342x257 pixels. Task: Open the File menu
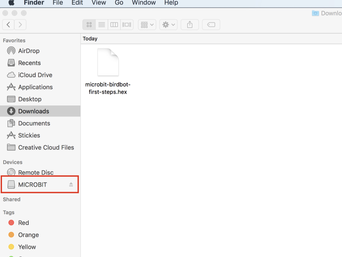(58, 3)
